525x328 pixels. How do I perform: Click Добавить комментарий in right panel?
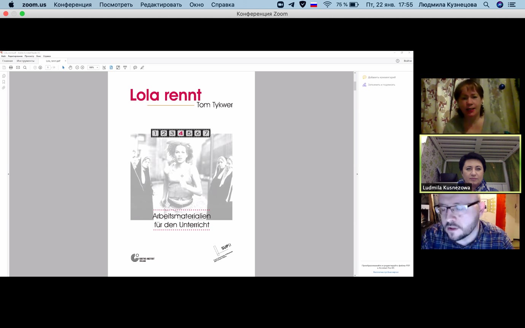[x=379, y=77]
